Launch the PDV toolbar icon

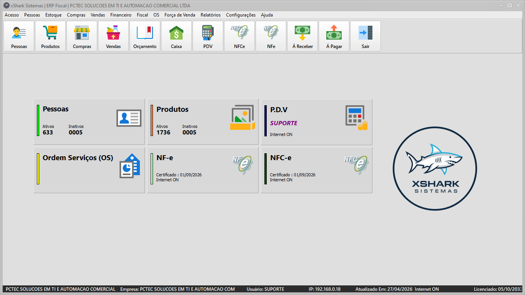(208, 36)
